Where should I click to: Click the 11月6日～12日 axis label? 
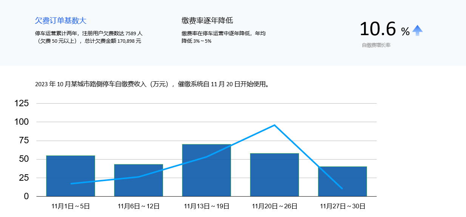click(139, 206)
